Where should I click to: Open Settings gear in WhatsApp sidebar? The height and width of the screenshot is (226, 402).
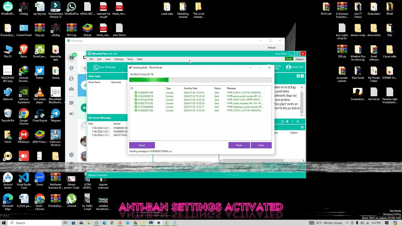[x=72, y=155]
